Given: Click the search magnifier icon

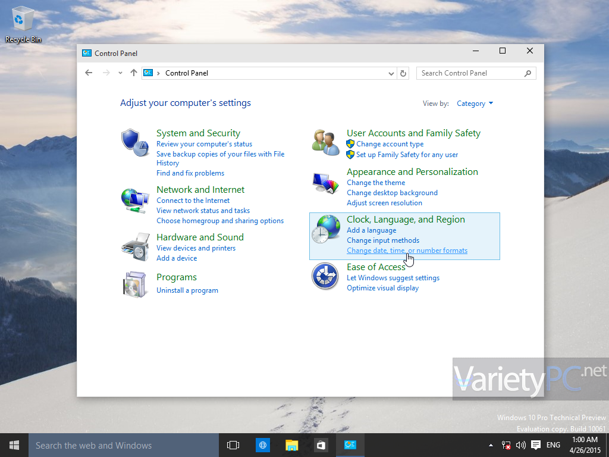Looking at the screenshot, I should [528, 73].
